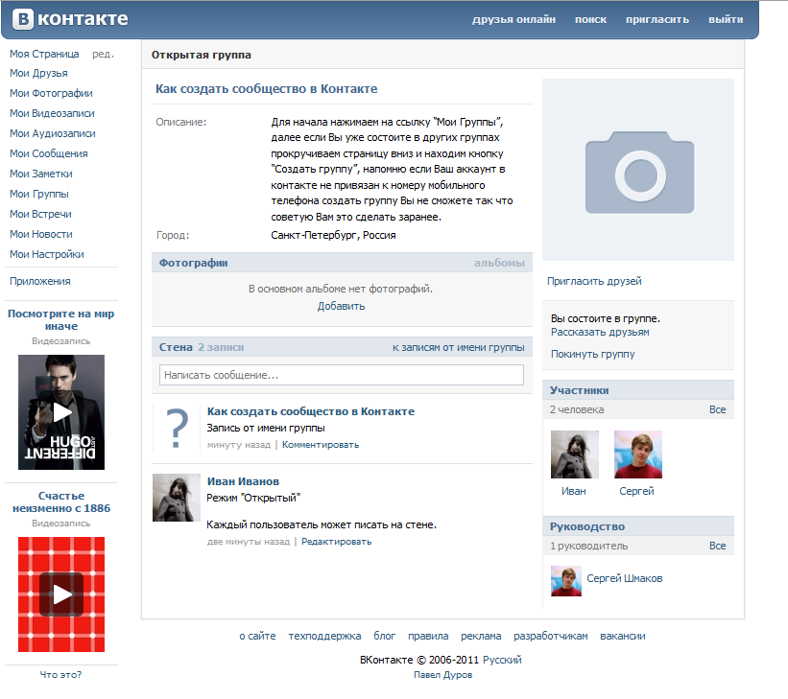Click Добавить to add photos

tap(341, 306)
